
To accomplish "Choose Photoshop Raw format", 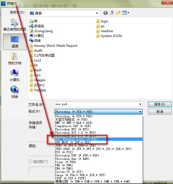I will [99, 159].
